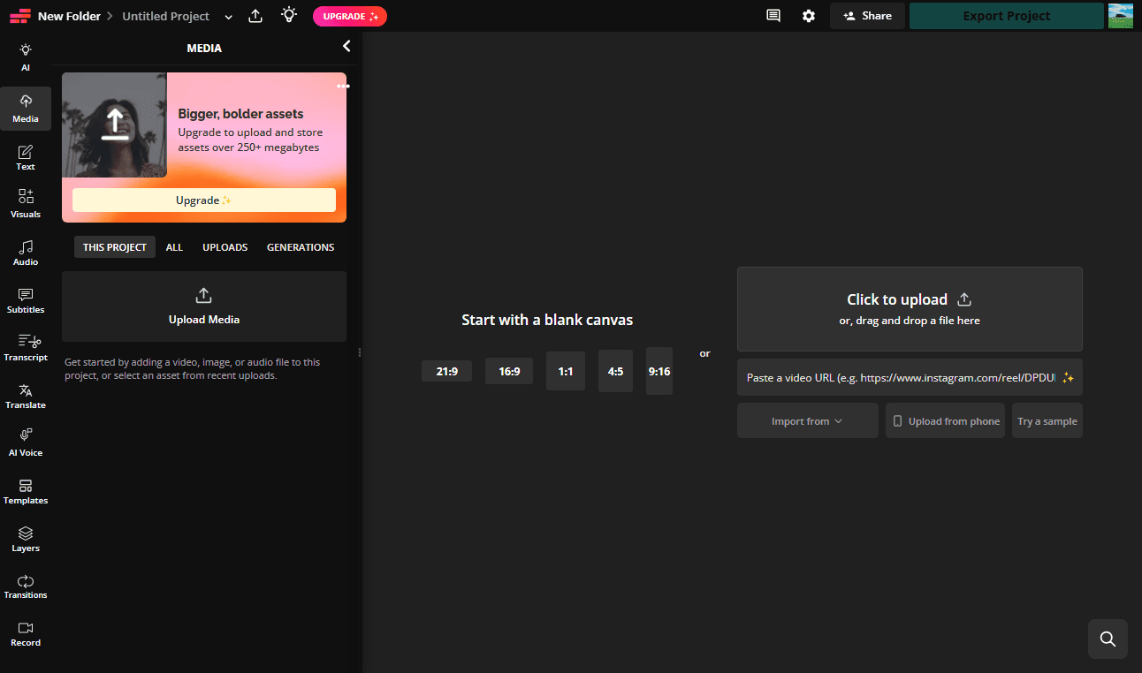The image size is (1142, 673).
Task: Switch to THIS PROJECT tab
Action: [x=115, y=247]
